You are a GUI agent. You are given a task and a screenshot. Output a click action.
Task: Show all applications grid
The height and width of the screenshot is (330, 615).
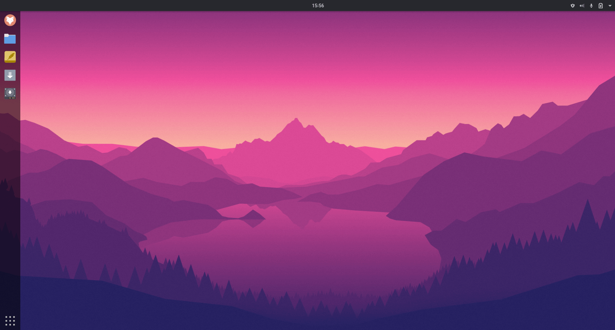tap(10, 321)
